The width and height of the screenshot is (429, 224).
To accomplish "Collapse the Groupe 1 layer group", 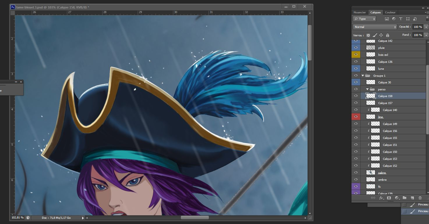I will (363, 76).
